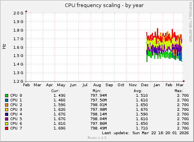Click CPU 7 average value 1.71G

(x=142, y=128)
